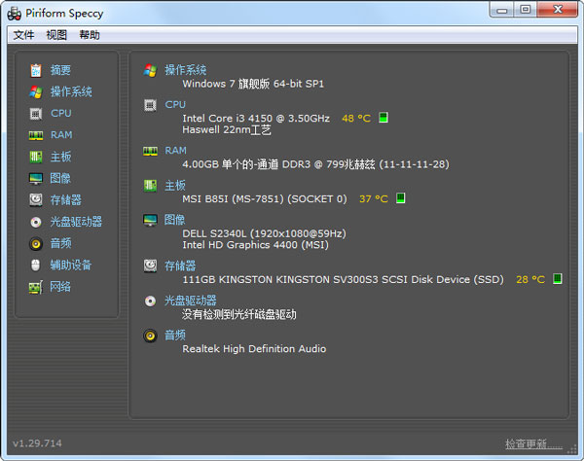
Task: Select 操作系统 label in the sidebar
Action: (71, 91)
